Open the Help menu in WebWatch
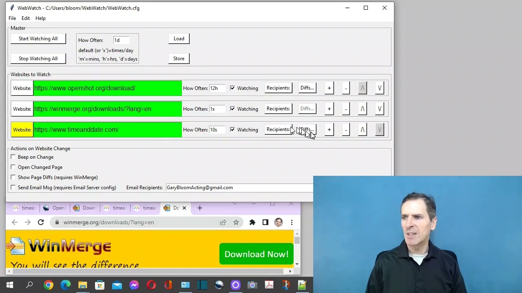This screenshot has width=522, height=293. click(40, 18)
